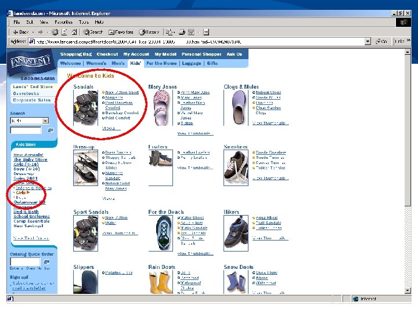Open Lands' End Store sidebar link
The height and width of the screenshot is (313, 418).
tap(33, 87)
